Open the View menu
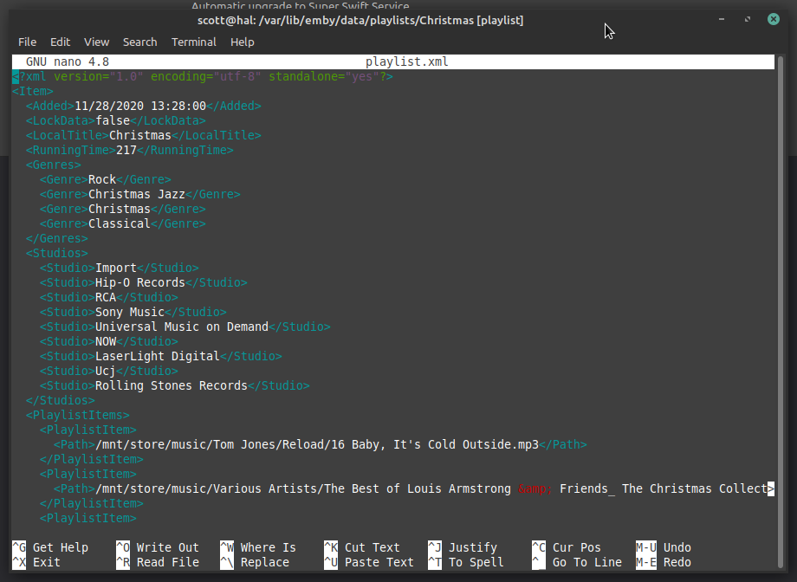 [x=96, y=42]
